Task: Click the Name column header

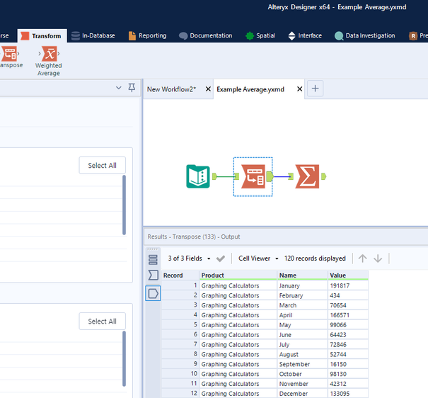Action: click(303, 275)
